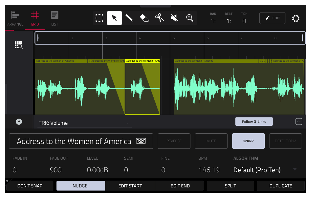Click the Edit pencil button
This screenshot has height=198, width=311.
coord(272,18)
